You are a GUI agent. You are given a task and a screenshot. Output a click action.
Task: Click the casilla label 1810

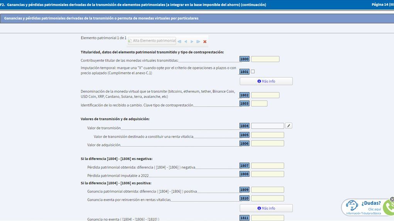pos(244,198)
